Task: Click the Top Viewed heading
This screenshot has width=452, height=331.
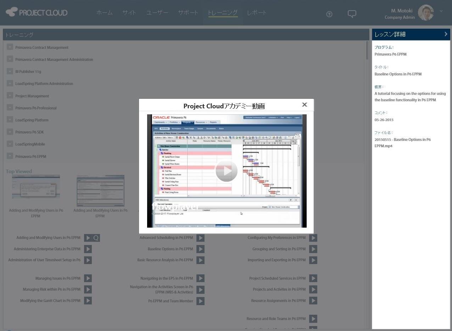Action: coord(19,171)
